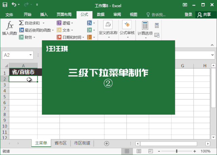Click the 100% zoom level
This screenshot has width=217, height=155.
(205, 151)
